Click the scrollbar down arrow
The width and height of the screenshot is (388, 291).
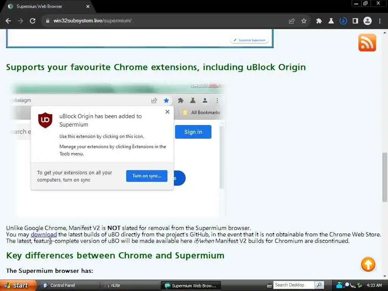point(385,276)
